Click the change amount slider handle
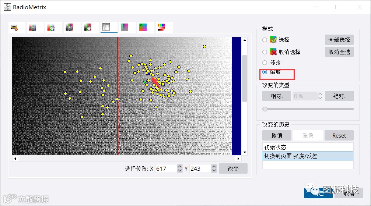 (x=265, y=109)
